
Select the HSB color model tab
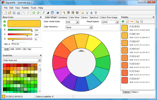coord(12,49)
